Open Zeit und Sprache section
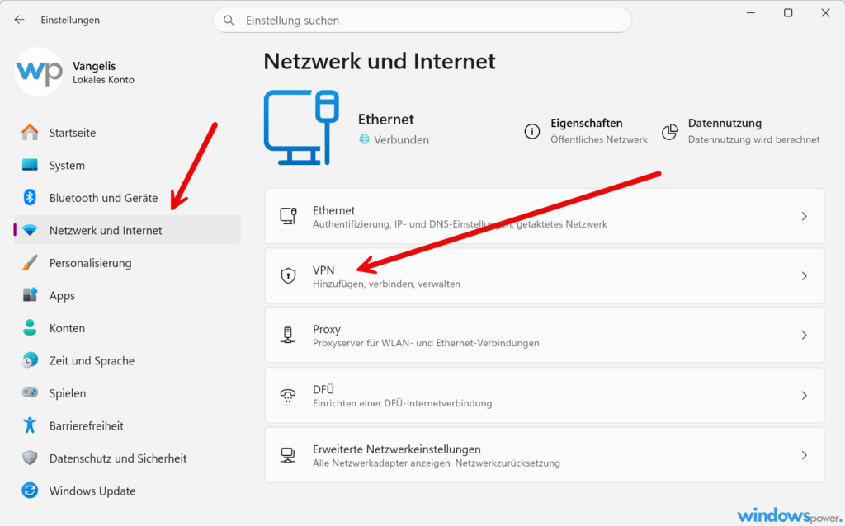 click(127, 361)
